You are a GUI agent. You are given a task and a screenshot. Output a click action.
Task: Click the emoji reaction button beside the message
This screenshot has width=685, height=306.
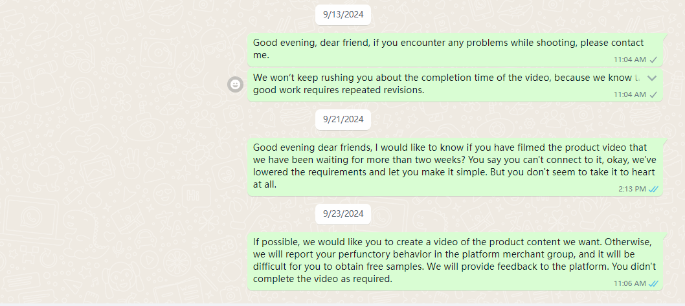tap(236, 84)
